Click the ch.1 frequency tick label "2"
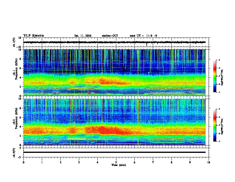 click(x=21, y=87)
